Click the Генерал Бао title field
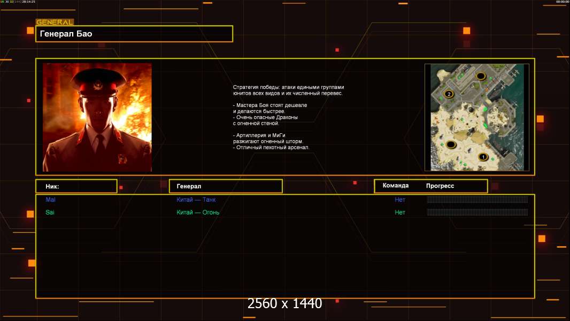570x321 pixels. 134,34
